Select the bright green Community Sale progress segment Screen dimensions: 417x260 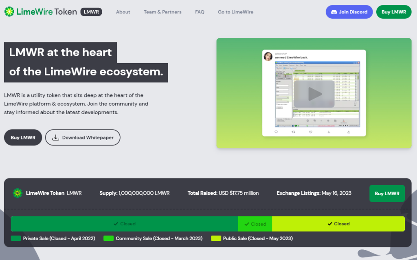click(255, 224)
